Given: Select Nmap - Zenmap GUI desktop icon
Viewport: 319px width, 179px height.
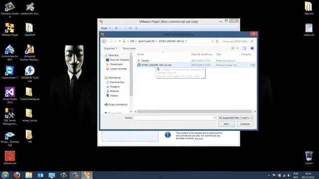Looking at the screenshot, I should tap(10, 139).
